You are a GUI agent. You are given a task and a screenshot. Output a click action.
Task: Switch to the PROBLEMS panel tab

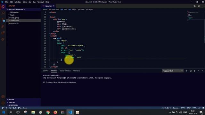click(76, 71)
